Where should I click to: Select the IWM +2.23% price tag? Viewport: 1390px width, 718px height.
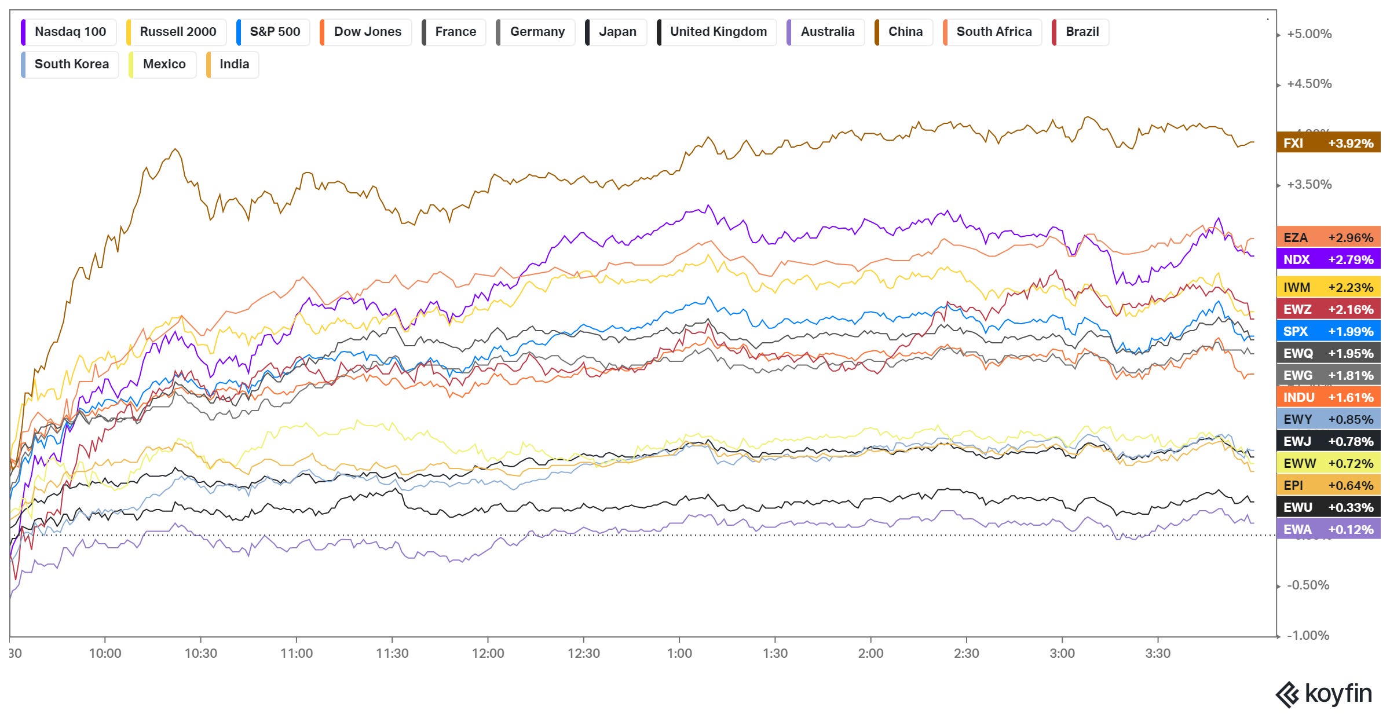click(x=1328, y=287)
